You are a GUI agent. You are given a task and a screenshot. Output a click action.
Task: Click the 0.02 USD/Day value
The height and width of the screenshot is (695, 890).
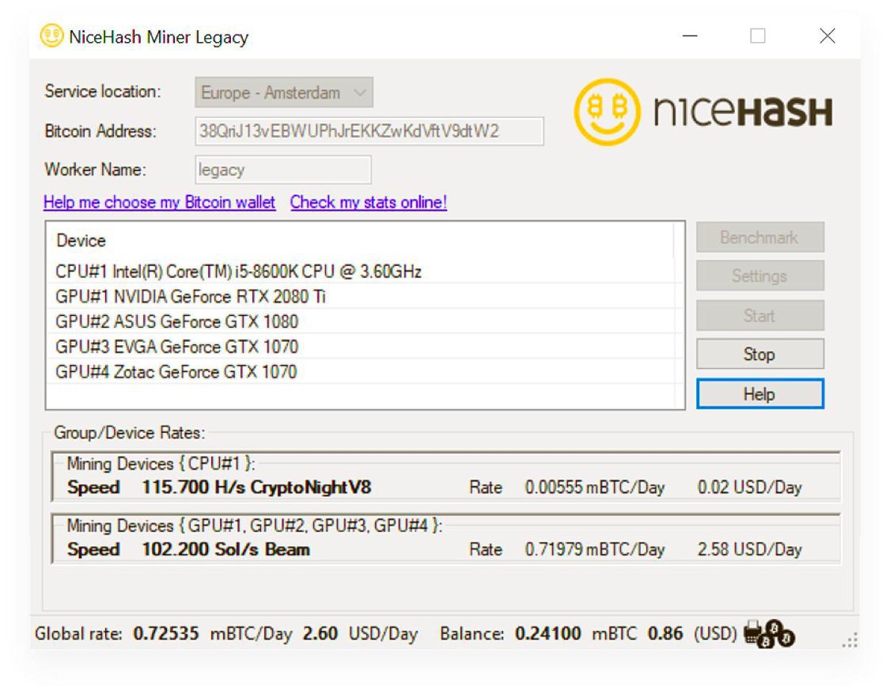tap(749, 487)
